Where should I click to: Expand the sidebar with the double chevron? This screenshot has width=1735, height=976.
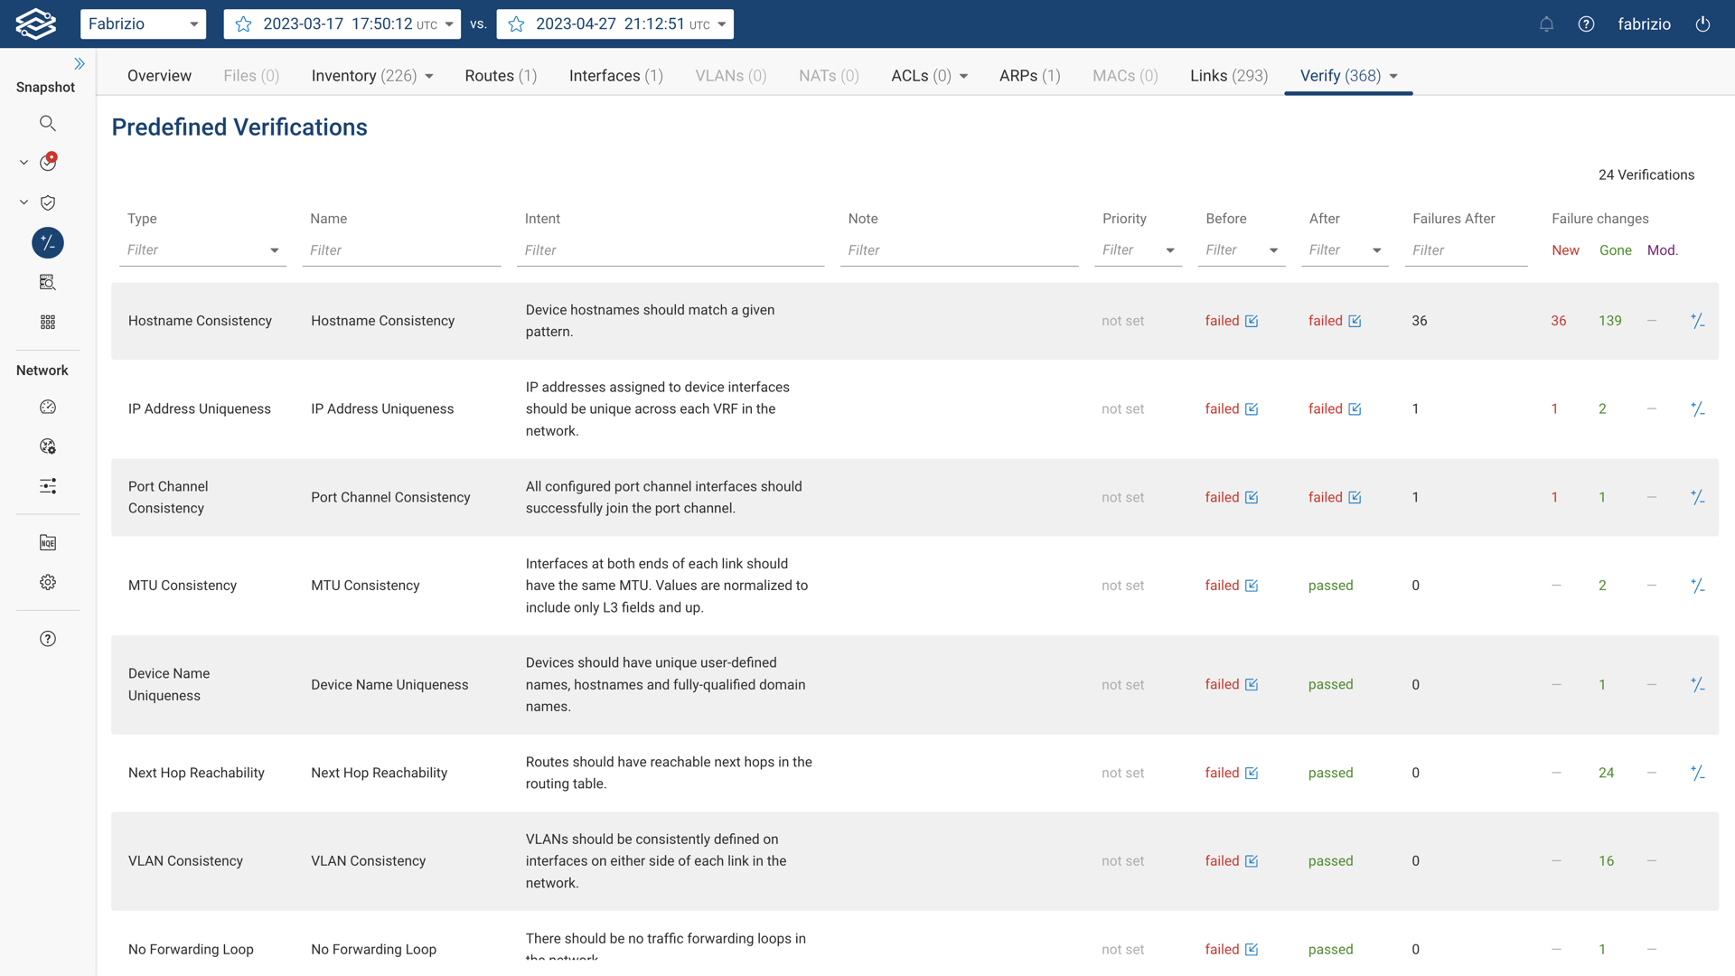click(x=80, y=63)
